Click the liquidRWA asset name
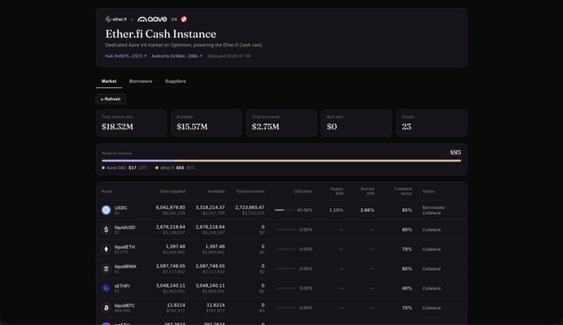This screenshot has width=563, height=325. [125, 266]
